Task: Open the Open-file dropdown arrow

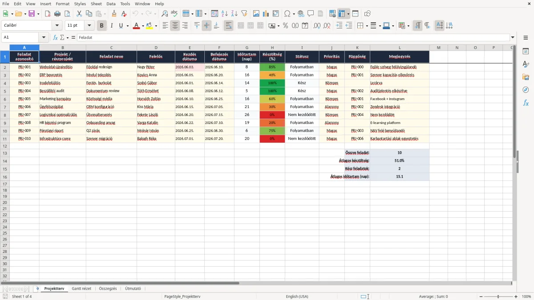Action: pyautogui.click(x=25, y=14)
